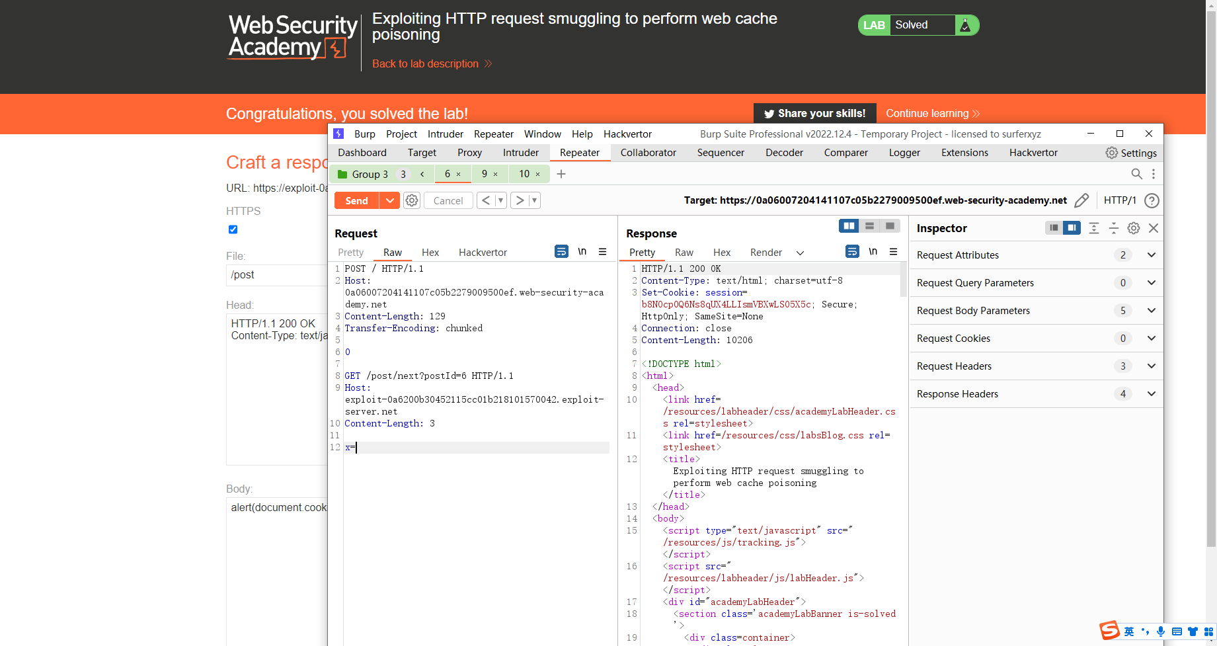Switch response to side-by-side layout

pyautogui.click(x=849, y=226)
